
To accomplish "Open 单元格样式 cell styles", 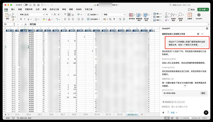I will [x=146, y=17].
